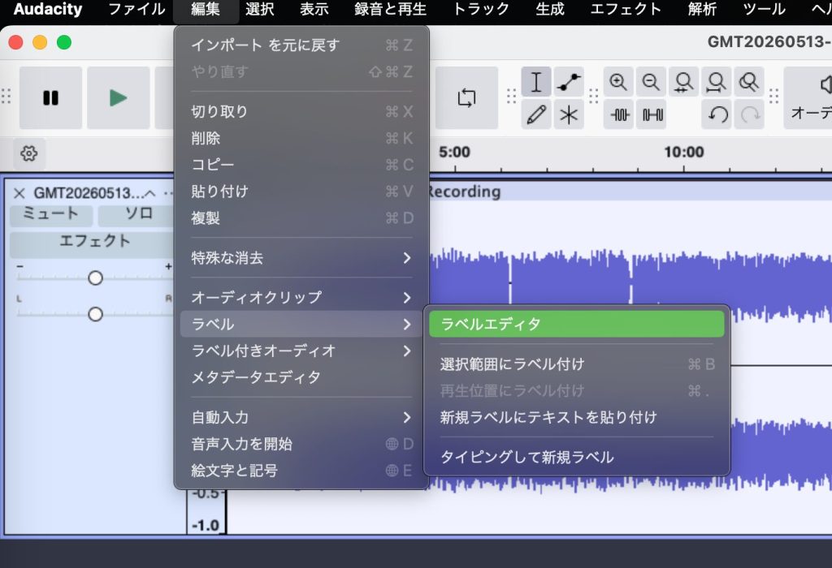Choose 絵文字と記号

(x=301, y=471)
